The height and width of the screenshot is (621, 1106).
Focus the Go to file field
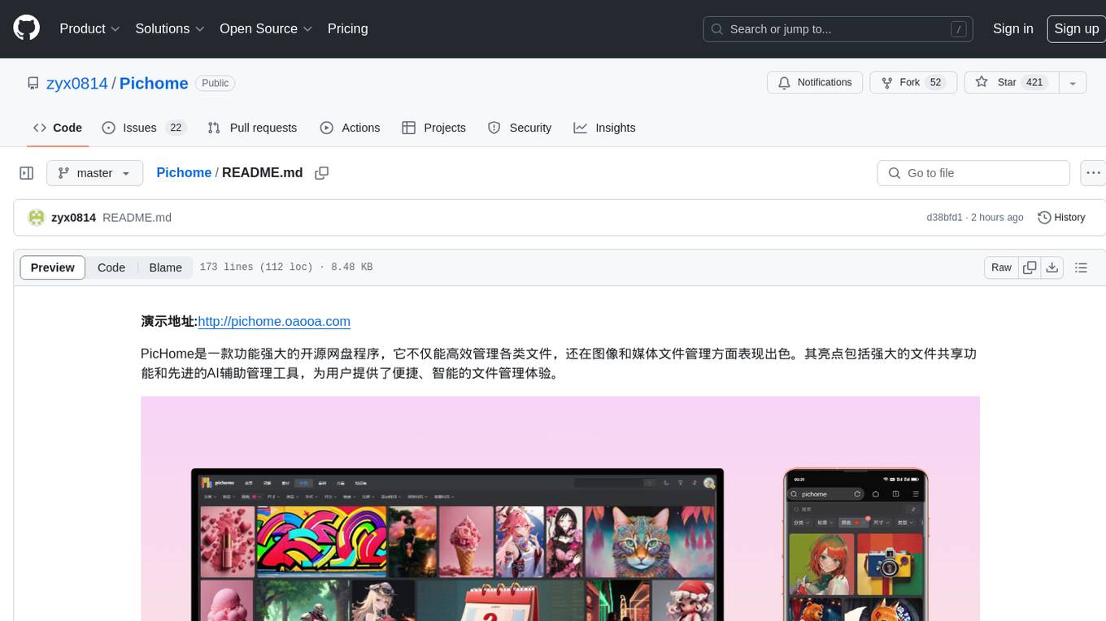click(973, 173)
